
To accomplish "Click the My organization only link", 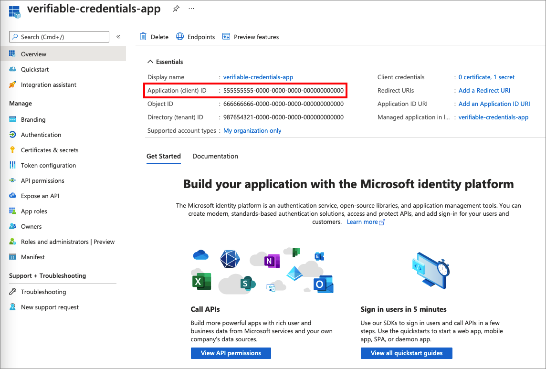I will click(252, 131).
